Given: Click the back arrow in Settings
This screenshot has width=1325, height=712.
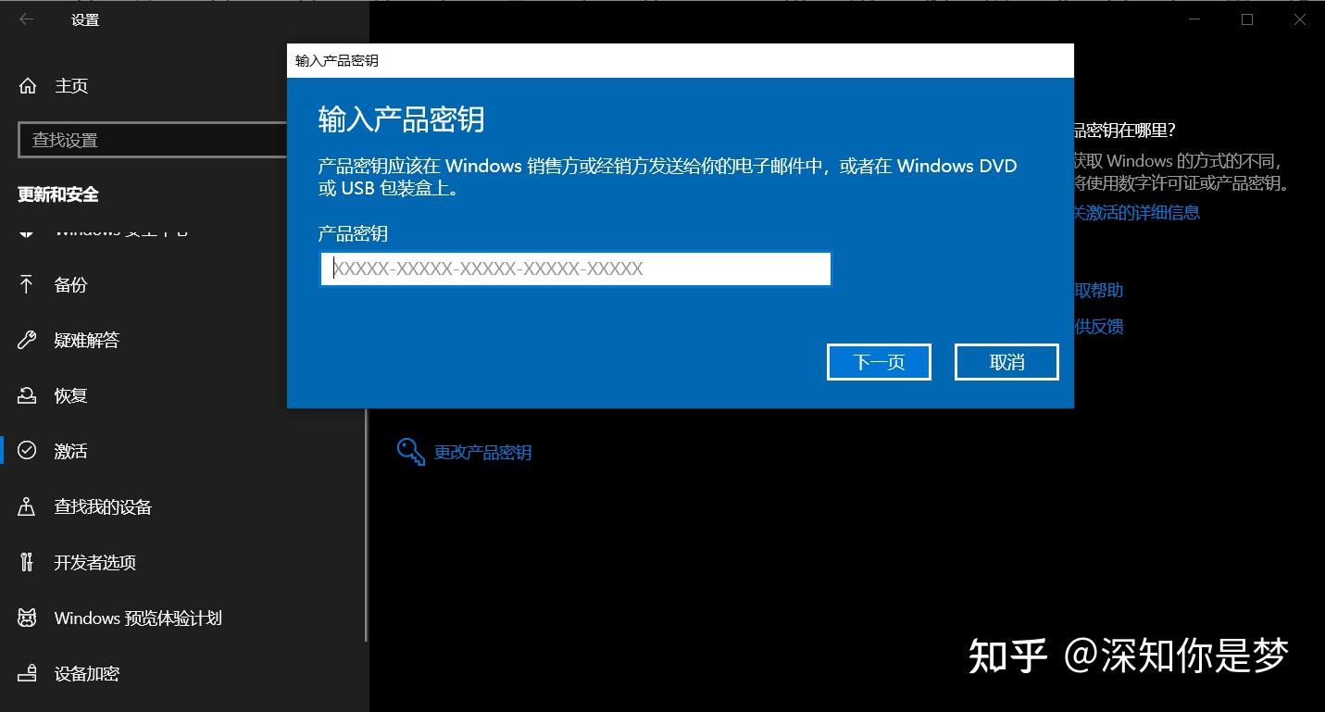Looking at the screenshot, I should (x=26, y=19).
